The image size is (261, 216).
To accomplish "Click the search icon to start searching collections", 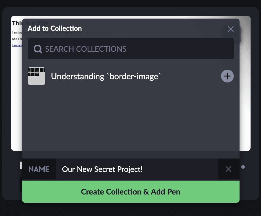I will click(x=38, y=49).
